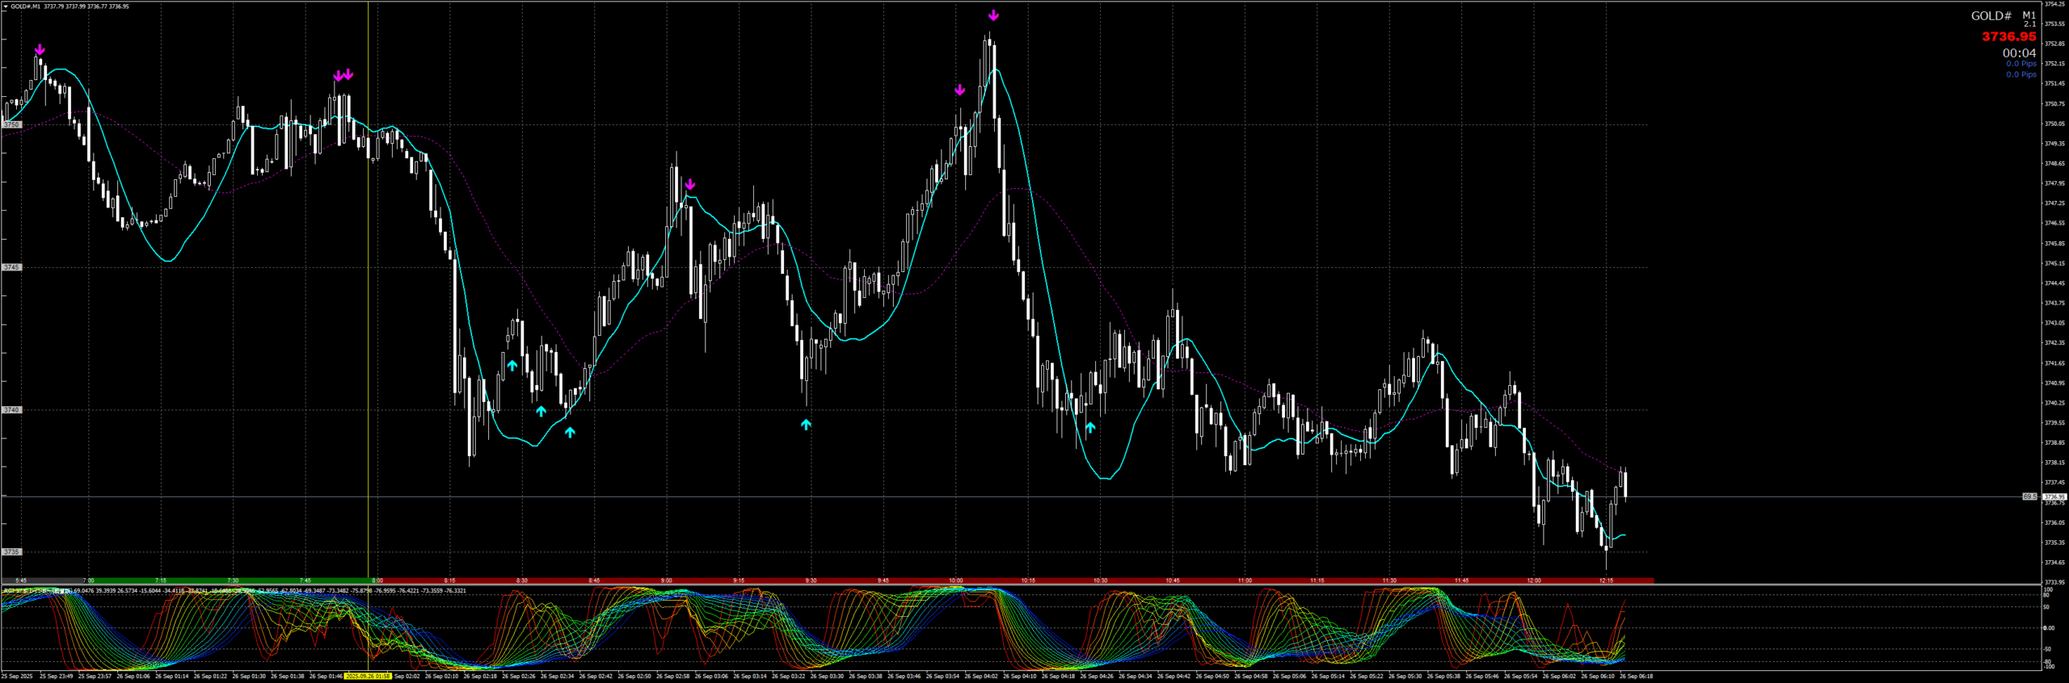Click the 25 Sep 2025 date label

pos(17,677)
